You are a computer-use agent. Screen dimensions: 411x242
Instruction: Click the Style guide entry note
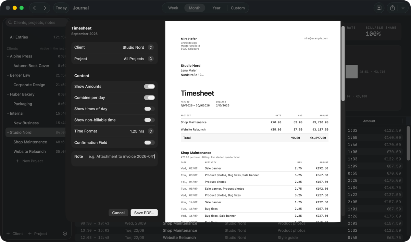[287, 238]
